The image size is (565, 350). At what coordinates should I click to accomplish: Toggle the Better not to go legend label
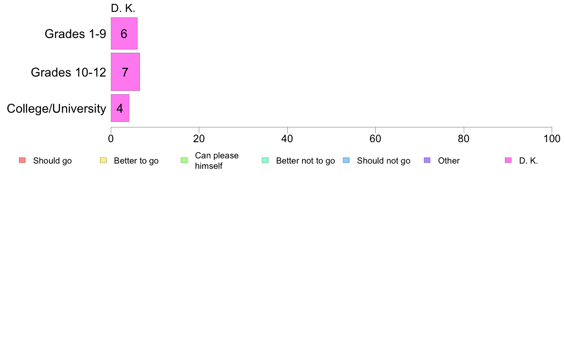[305, 161]
